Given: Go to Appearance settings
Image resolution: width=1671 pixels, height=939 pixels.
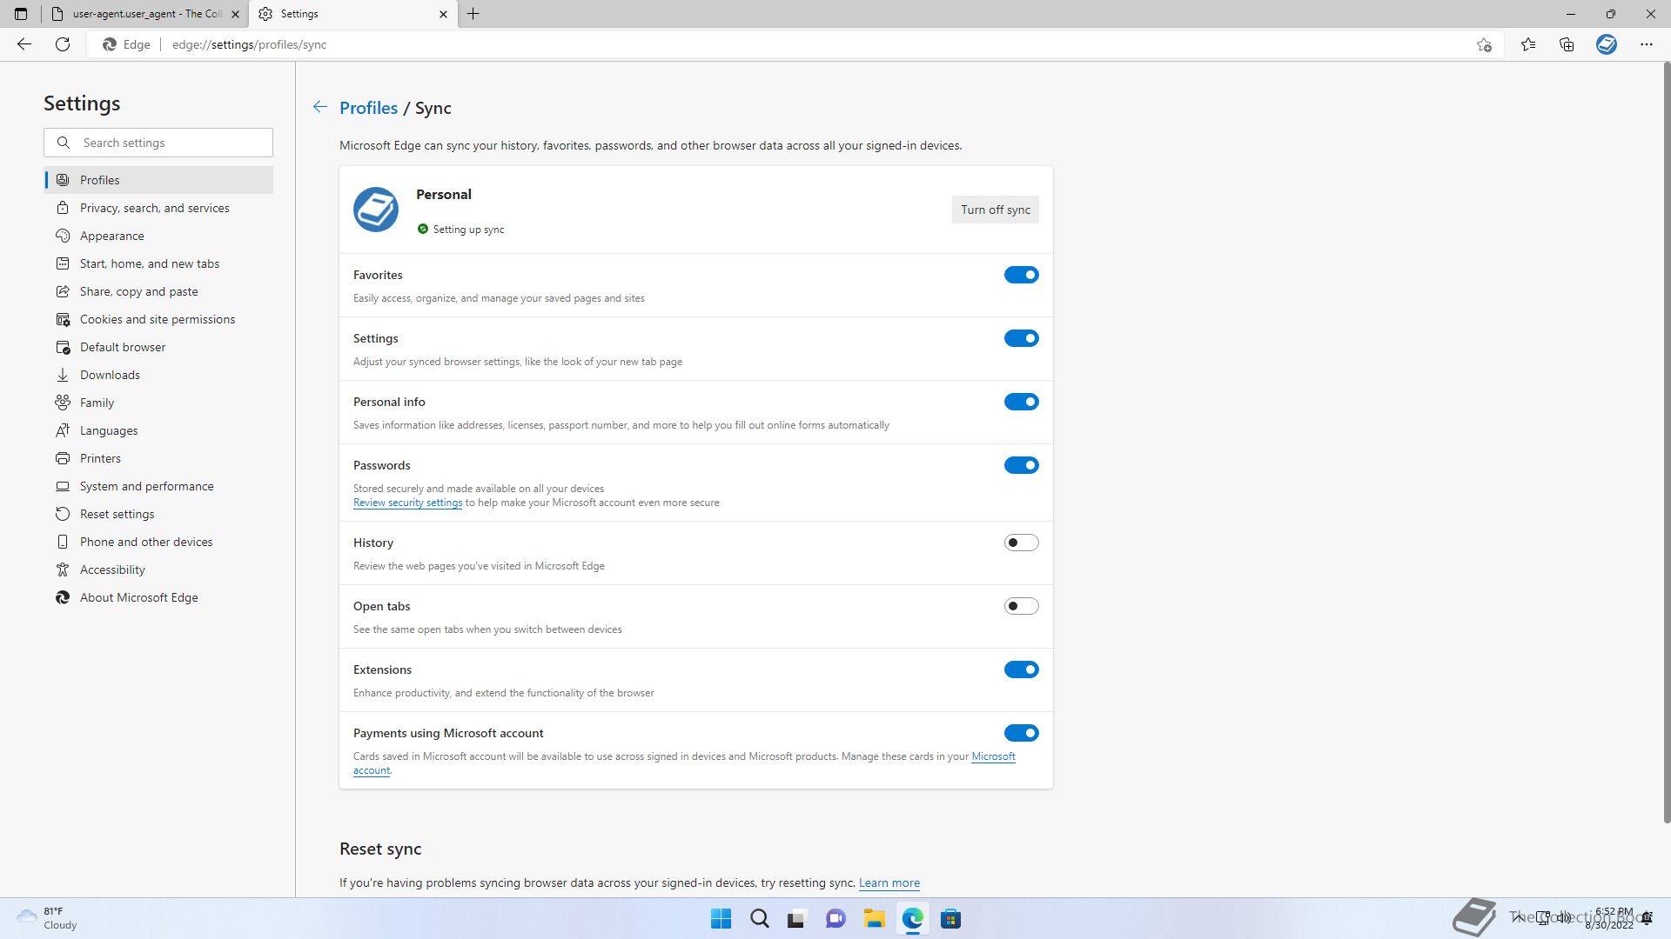Looking at the screenshot, I should point(158,236).
